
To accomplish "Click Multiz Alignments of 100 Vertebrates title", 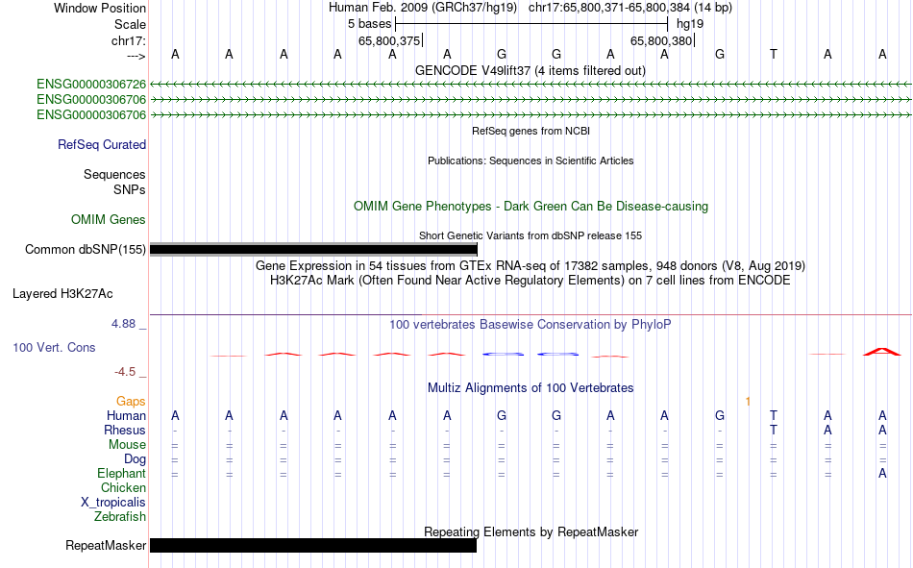I will 531,388.
